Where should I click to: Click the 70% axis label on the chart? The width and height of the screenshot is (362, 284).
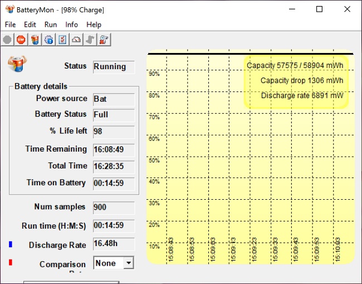[154, 117]
